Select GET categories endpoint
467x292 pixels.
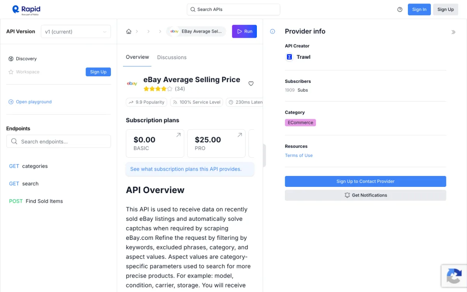28,166
